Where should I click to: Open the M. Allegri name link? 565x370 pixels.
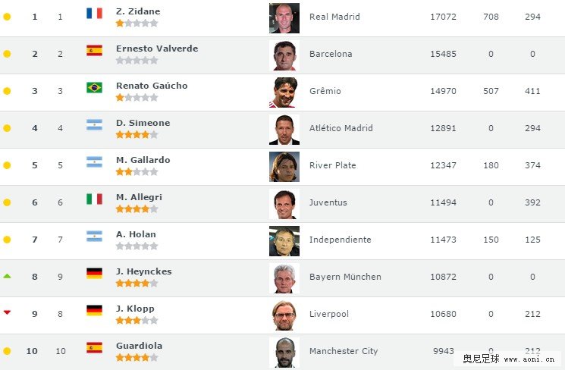pos(139,197)
